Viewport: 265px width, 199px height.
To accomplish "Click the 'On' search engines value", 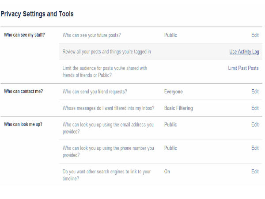I will (167, 172).
